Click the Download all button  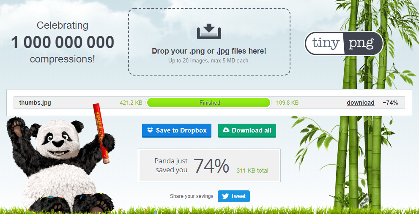tap(247, 130)
